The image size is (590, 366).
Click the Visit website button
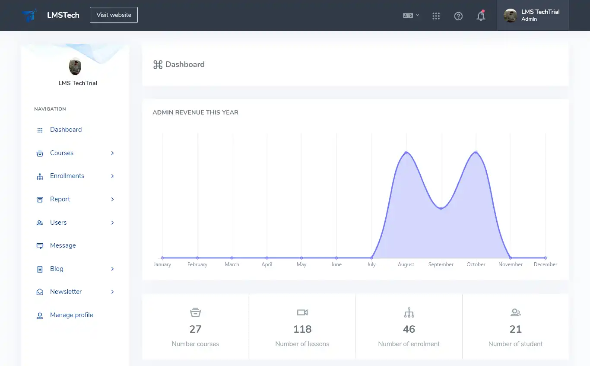pos(114,15)
